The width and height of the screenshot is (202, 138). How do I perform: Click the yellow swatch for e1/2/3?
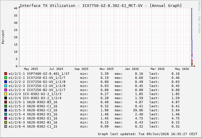pyautogui.click(x=6, y=94)
